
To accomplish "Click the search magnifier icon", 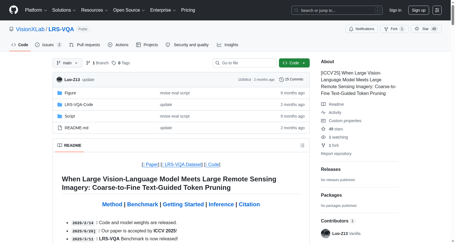I will (x=296, y=10).
